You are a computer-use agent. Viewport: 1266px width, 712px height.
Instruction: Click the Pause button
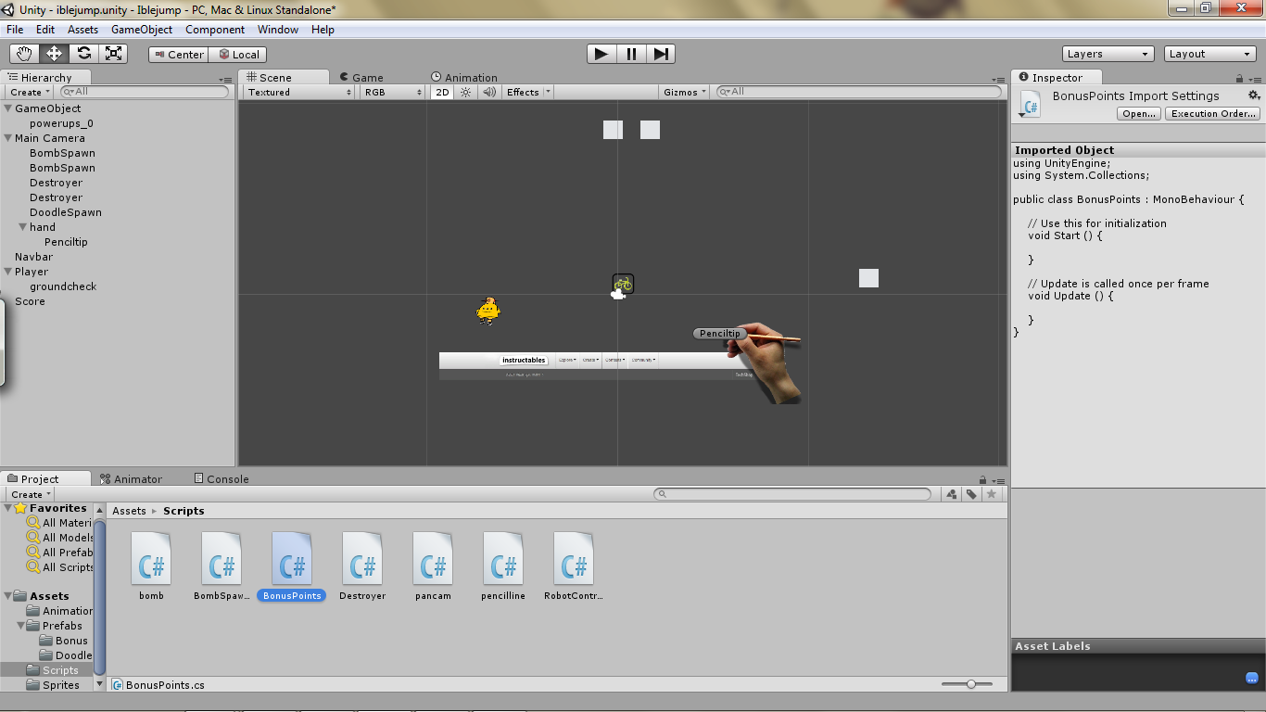coord(631,54)
